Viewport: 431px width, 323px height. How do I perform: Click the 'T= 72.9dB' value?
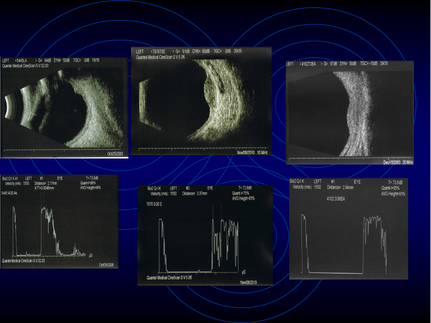pos(245,188)
